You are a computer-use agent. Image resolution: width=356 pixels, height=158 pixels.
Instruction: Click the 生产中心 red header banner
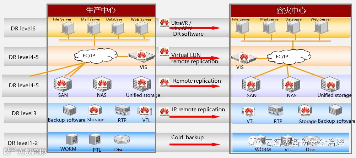point(101,10)
